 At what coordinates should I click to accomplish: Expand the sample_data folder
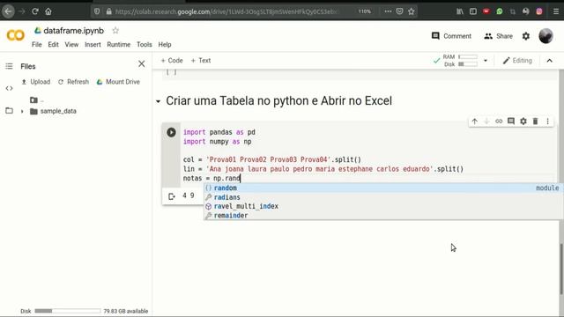pos(22,112)
